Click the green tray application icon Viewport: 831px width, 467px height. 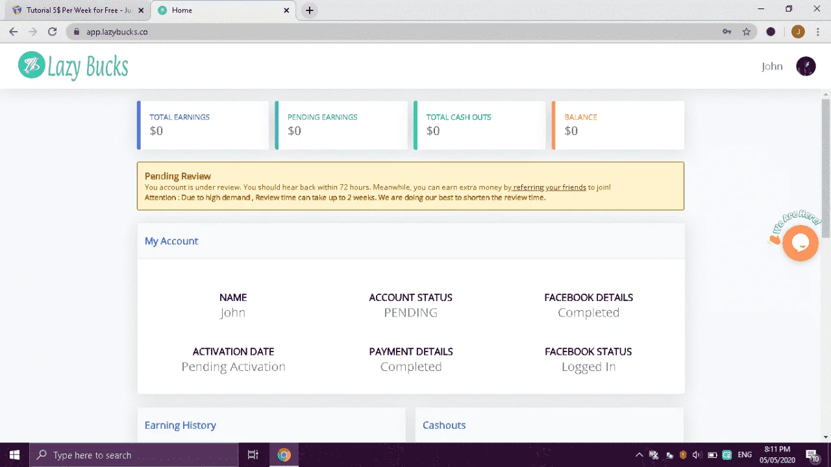click(727, 455)
